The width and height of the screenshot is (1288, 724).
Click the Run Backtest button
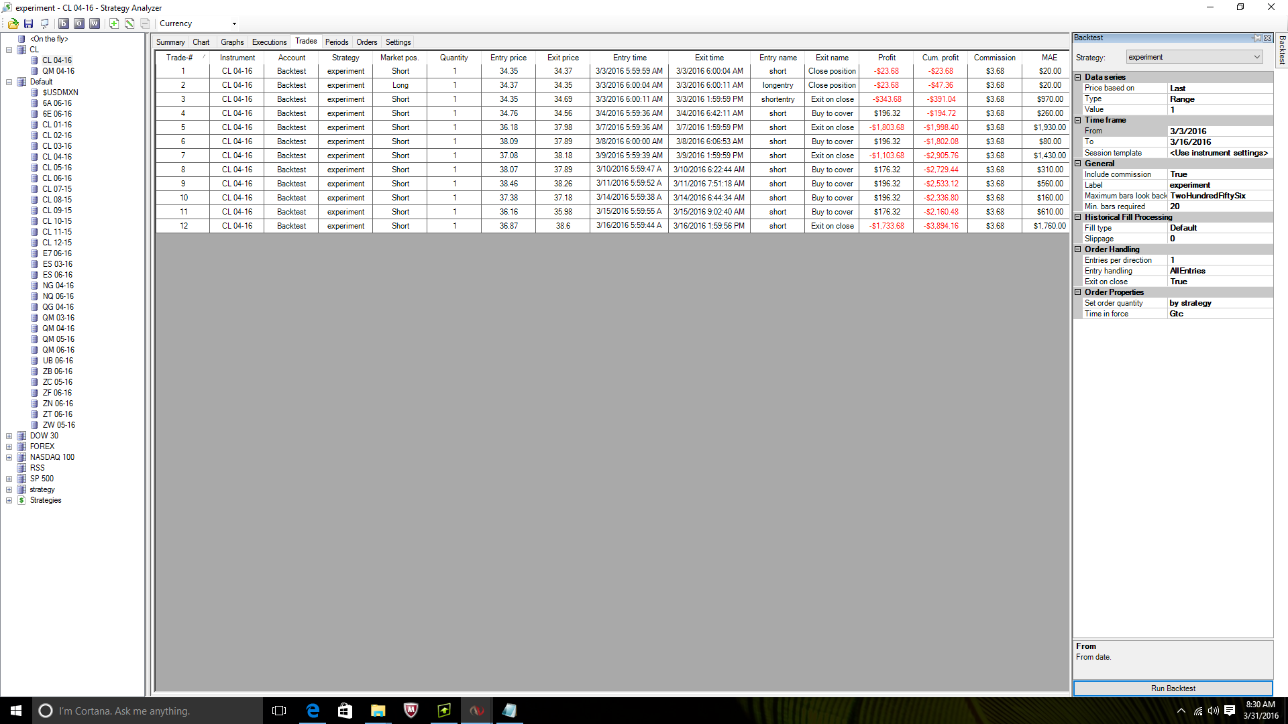point(1173,688)
